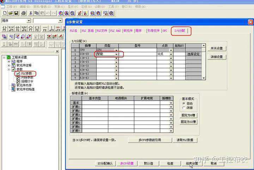254x170 pixels.
Task: Click the 固定为8槽 button
Action: tap(188, 115)
